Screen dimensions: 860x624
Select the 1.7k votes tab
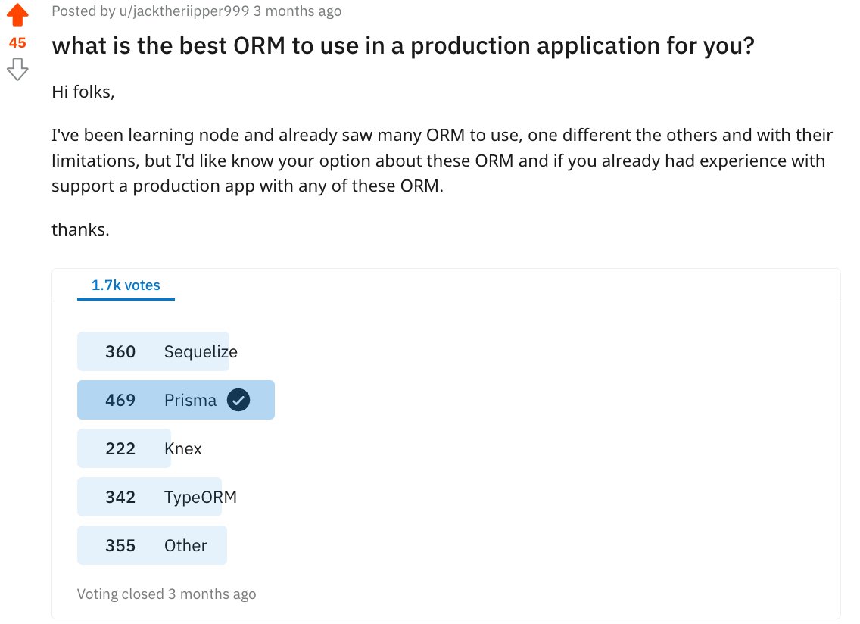126,285
